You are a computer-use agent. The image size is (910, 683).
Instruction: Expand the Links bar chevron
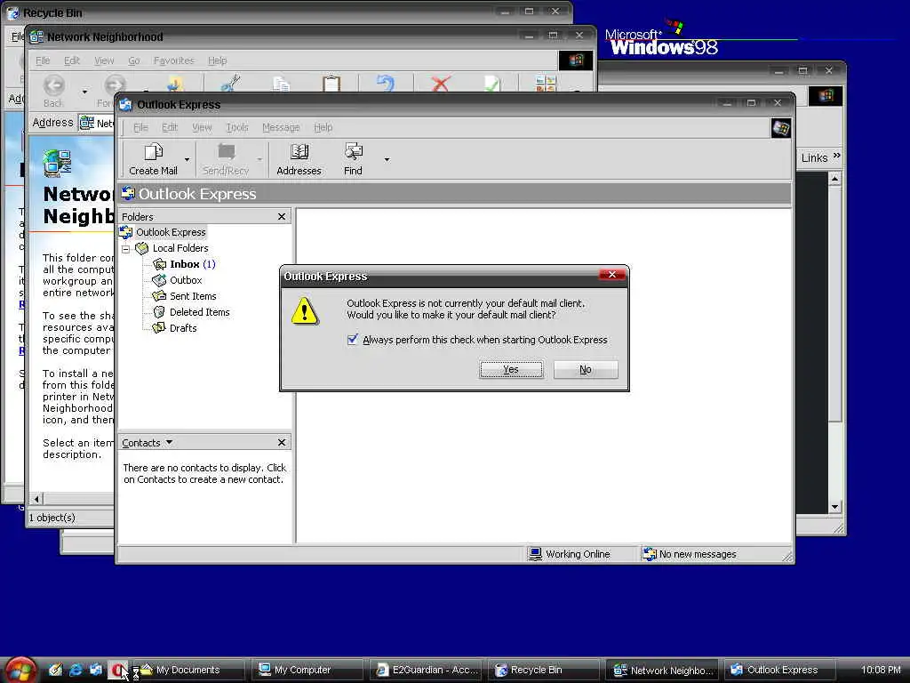(x=836, y=156)
